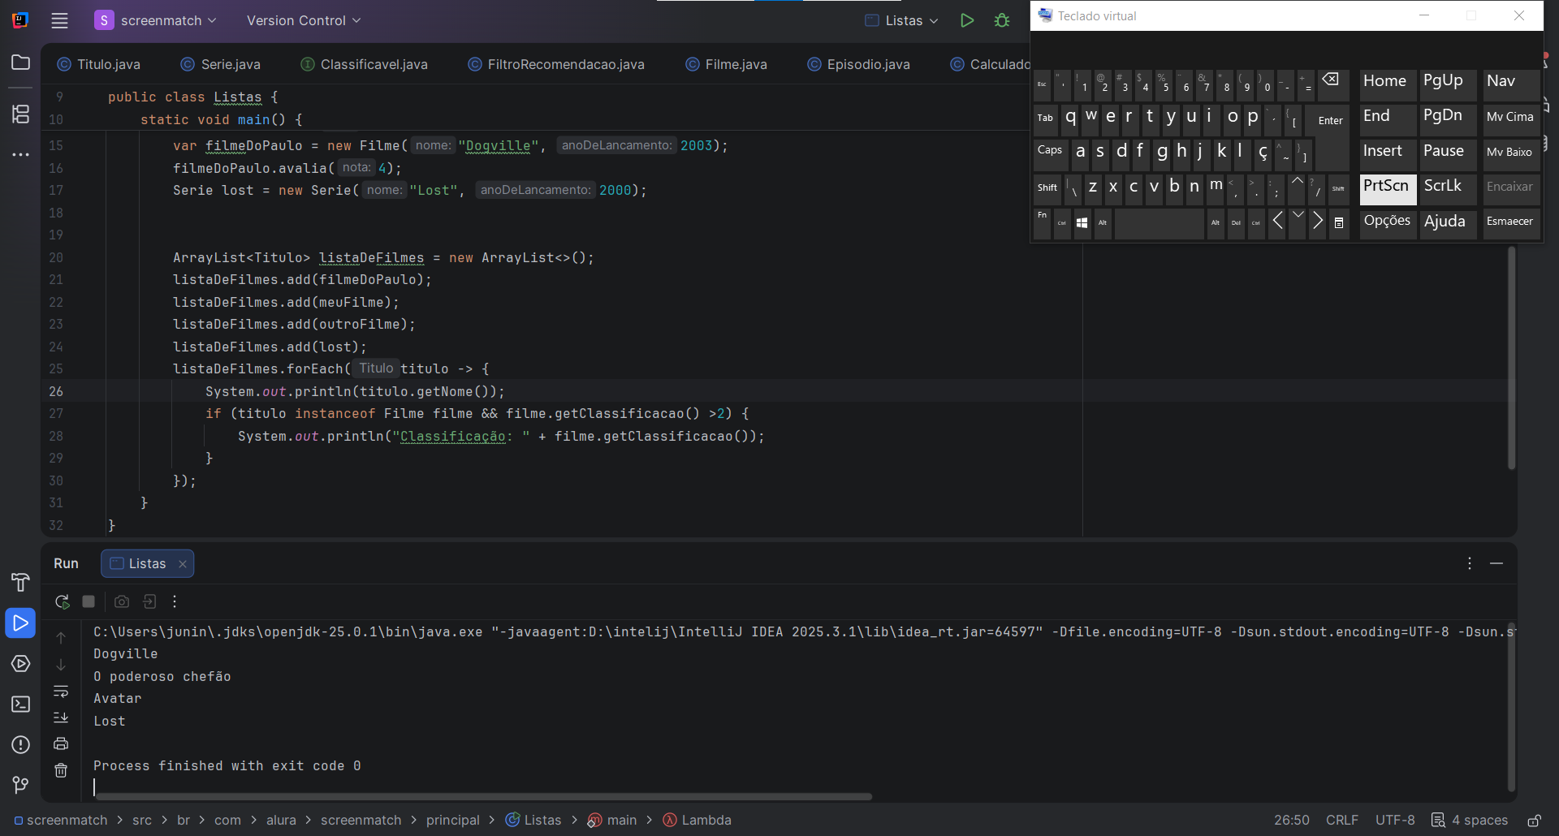Click the Rerun Listas icon
1559x836 pixels.
pyautogui.click(x=62, y=601)
